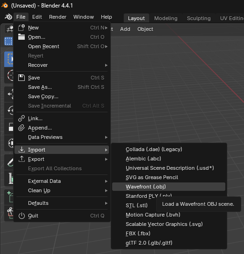Click the Append paperclip icon
This screenshot has height=254, width=244.
(x=22, y=128)
